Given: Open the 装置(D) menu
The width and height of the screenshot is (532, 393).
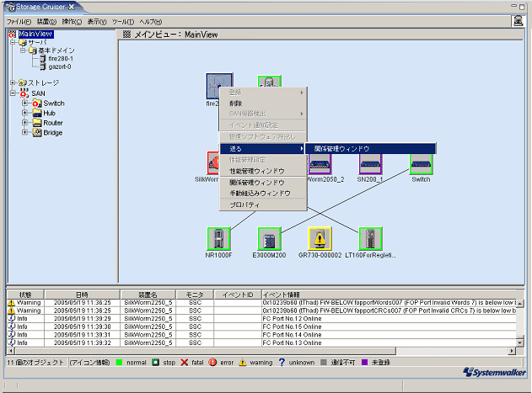Looking at the screenshot, I should pyautogui.click(x=46, y=22).
